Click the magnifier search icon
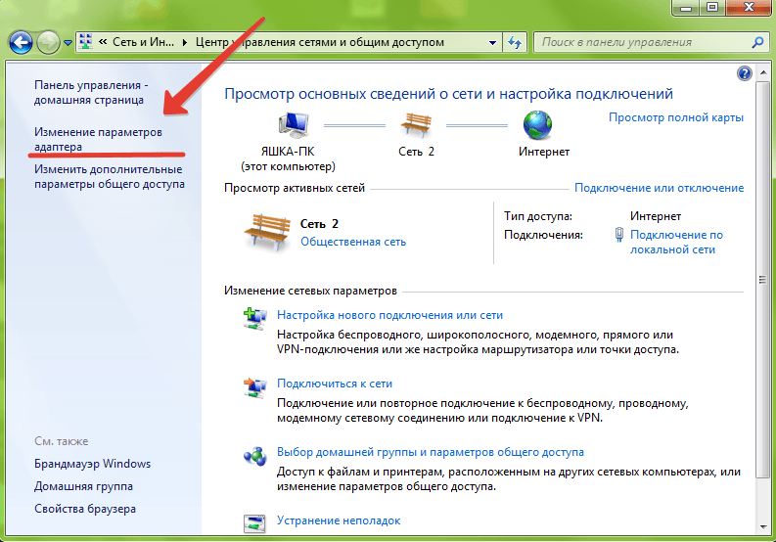The height and width of the screenshot is (542, 776). click(x=757, y=43)
